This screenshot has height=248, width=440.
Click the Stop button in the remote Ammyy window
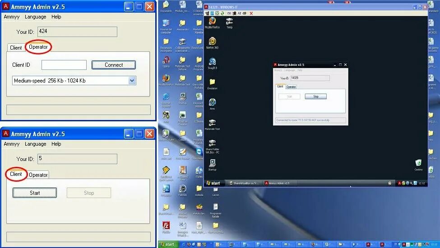[316, 96]
